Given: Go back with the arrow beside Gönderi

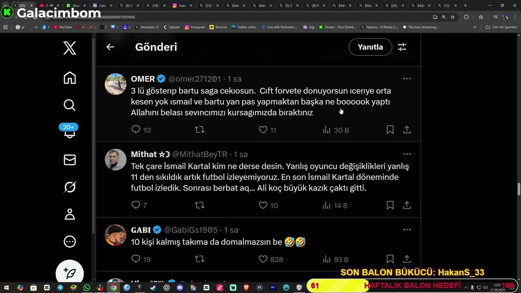Looking at the screenshot, I should [x=110, y=47].
